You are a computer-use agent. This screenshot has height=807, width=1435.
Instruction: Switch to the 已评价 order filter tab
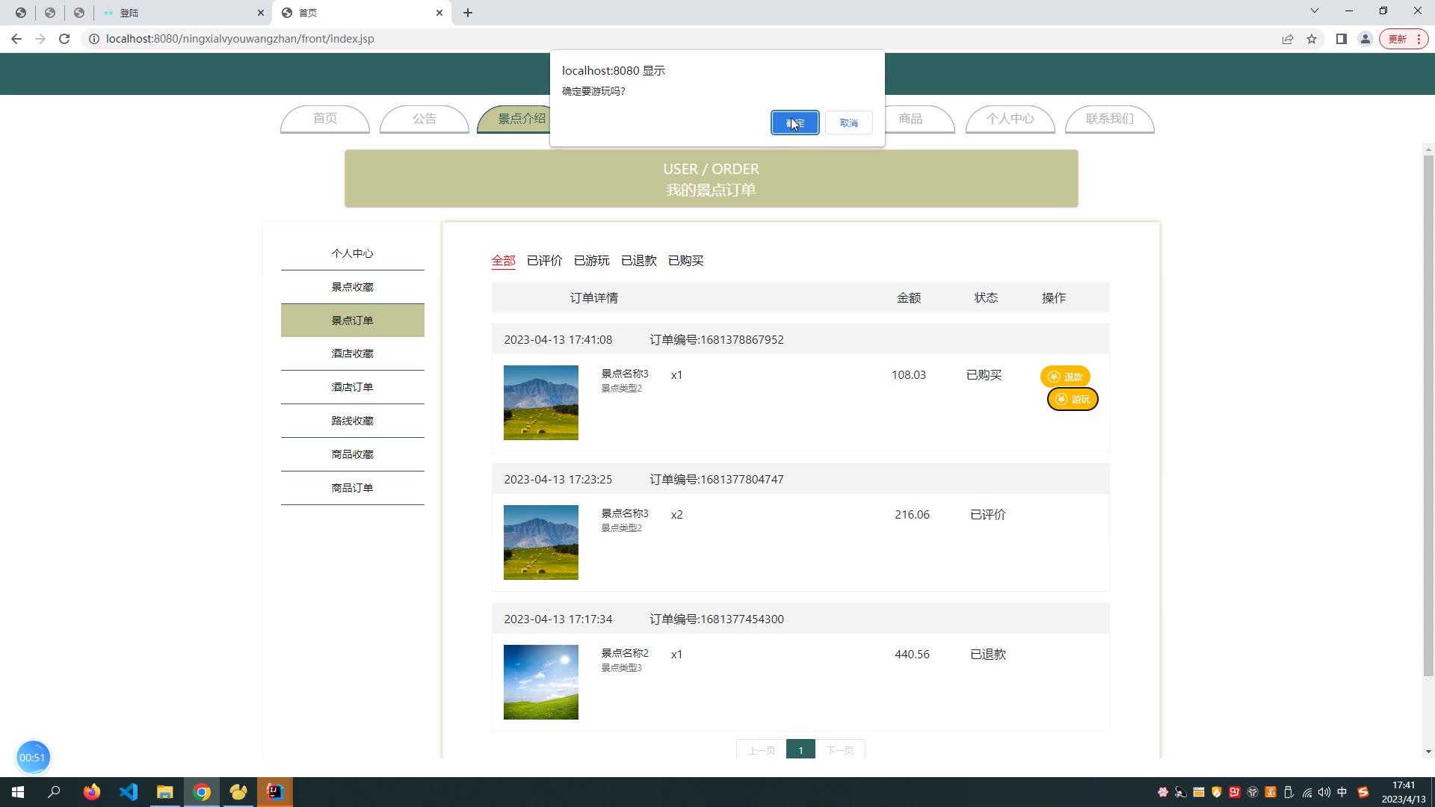click(x=544, y=261)
